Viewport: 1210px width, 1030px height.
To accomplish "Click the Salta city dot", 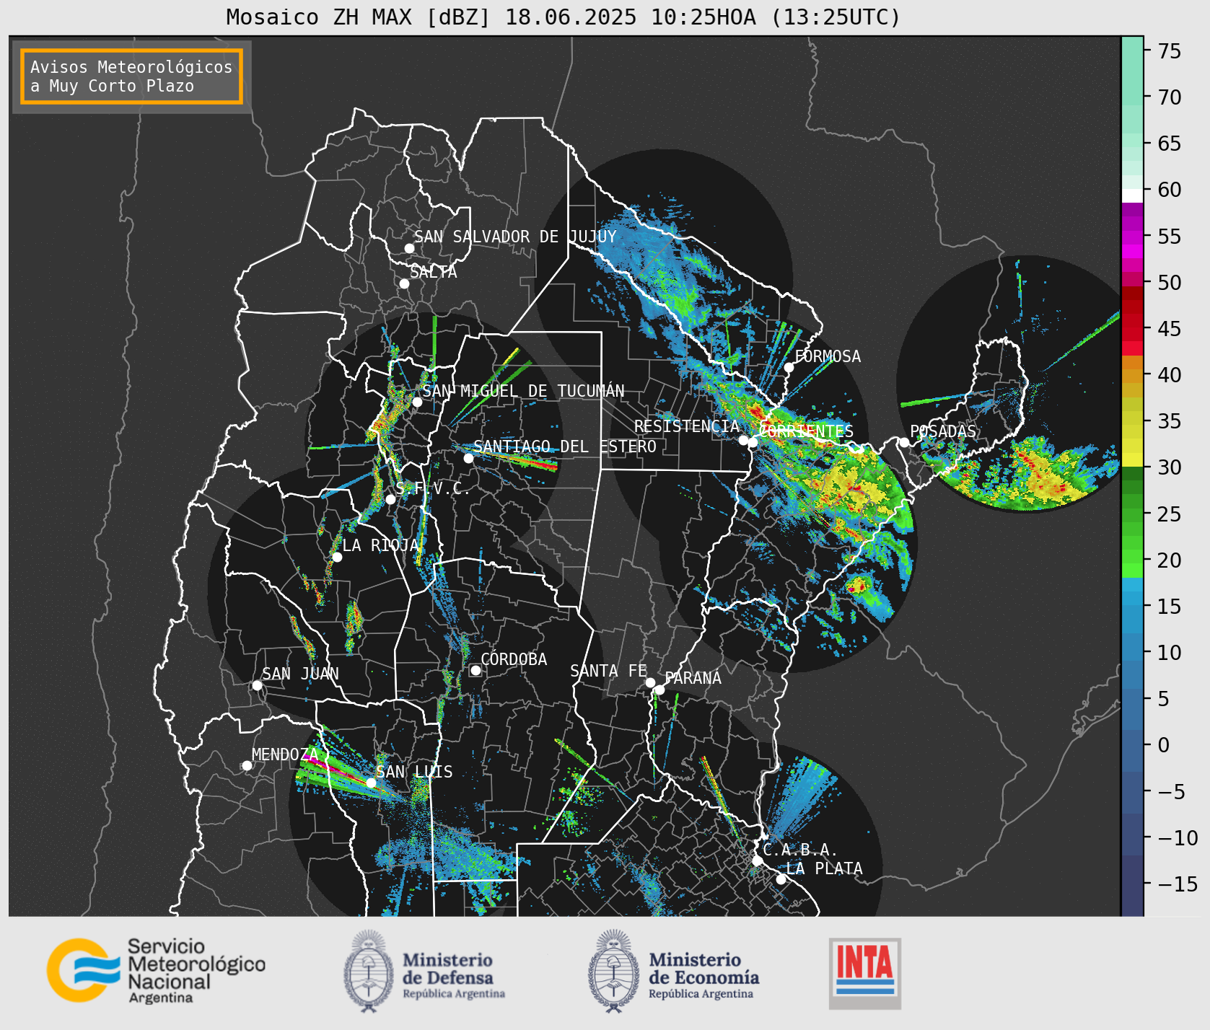I will point(404,283).
